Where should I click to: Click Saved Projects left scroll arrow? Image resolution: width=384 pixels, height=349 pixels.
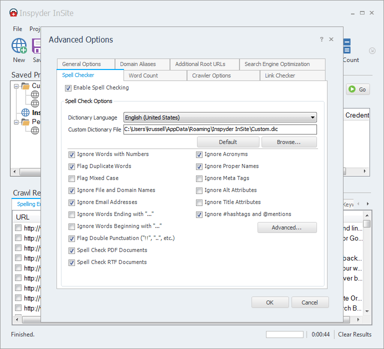(14, 171)
